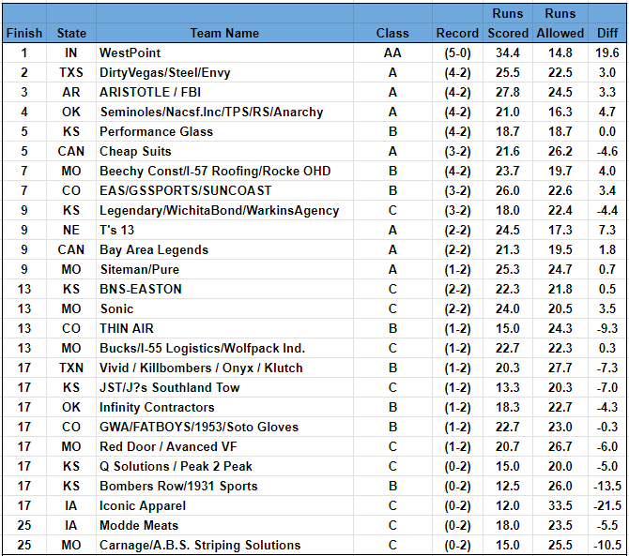Click Carnage/A.B.S. Striping Solutions cell
The width and height of the screenshot is (629, 556).
[224, 545]
